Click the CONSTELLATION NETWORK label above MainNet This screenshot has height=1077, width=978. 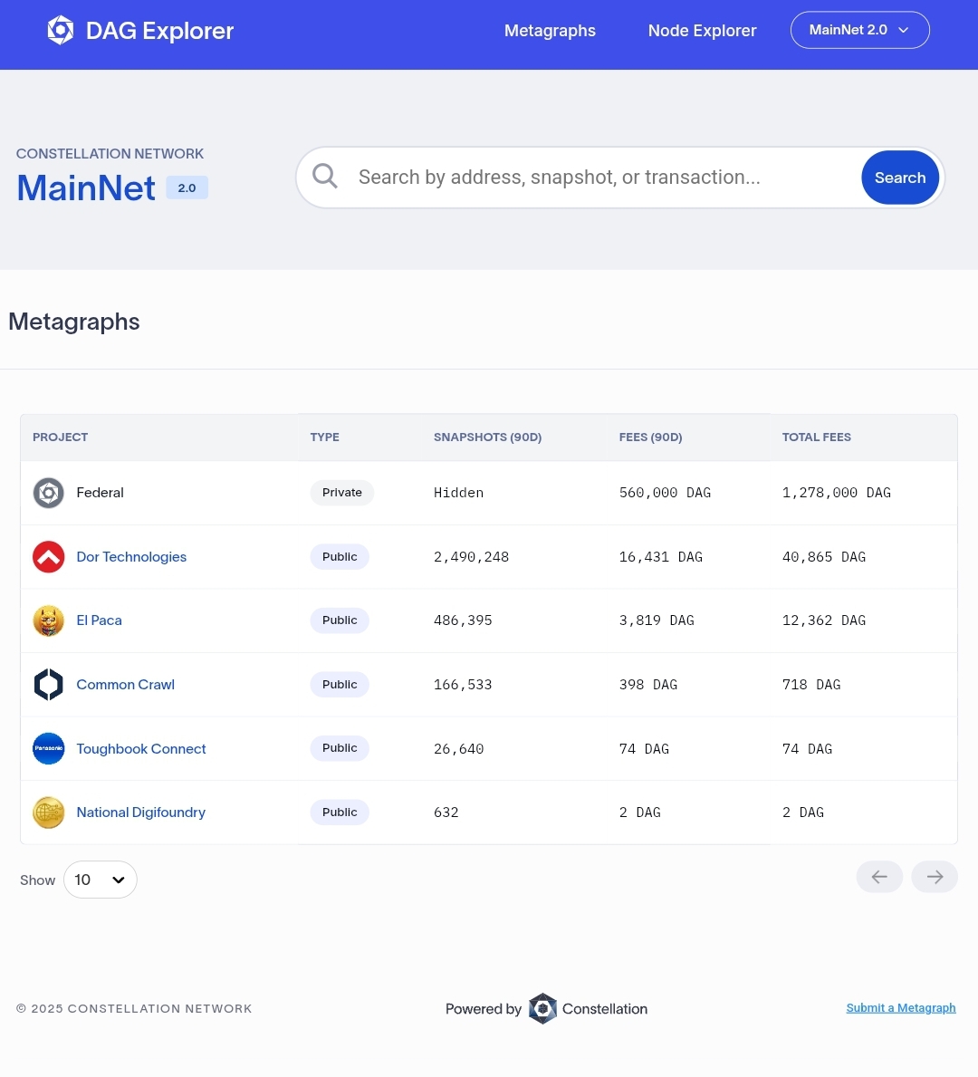click(110, 154)
